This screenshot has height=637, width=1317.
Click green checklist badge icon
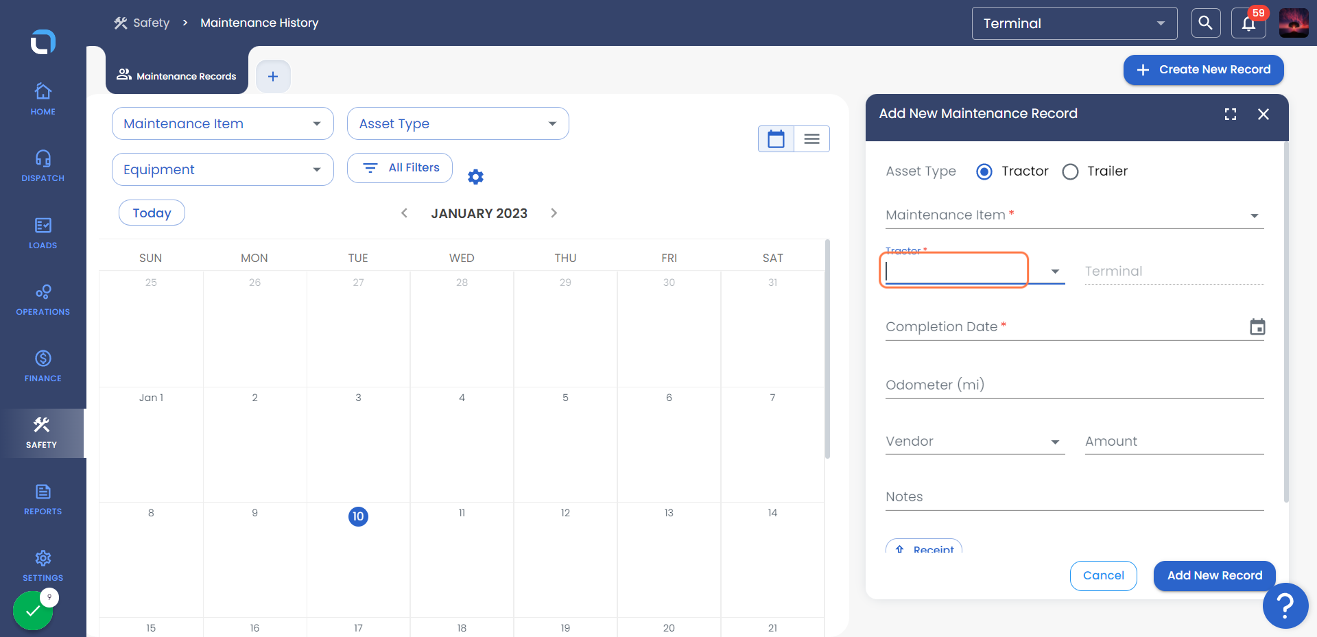(33, 610)
